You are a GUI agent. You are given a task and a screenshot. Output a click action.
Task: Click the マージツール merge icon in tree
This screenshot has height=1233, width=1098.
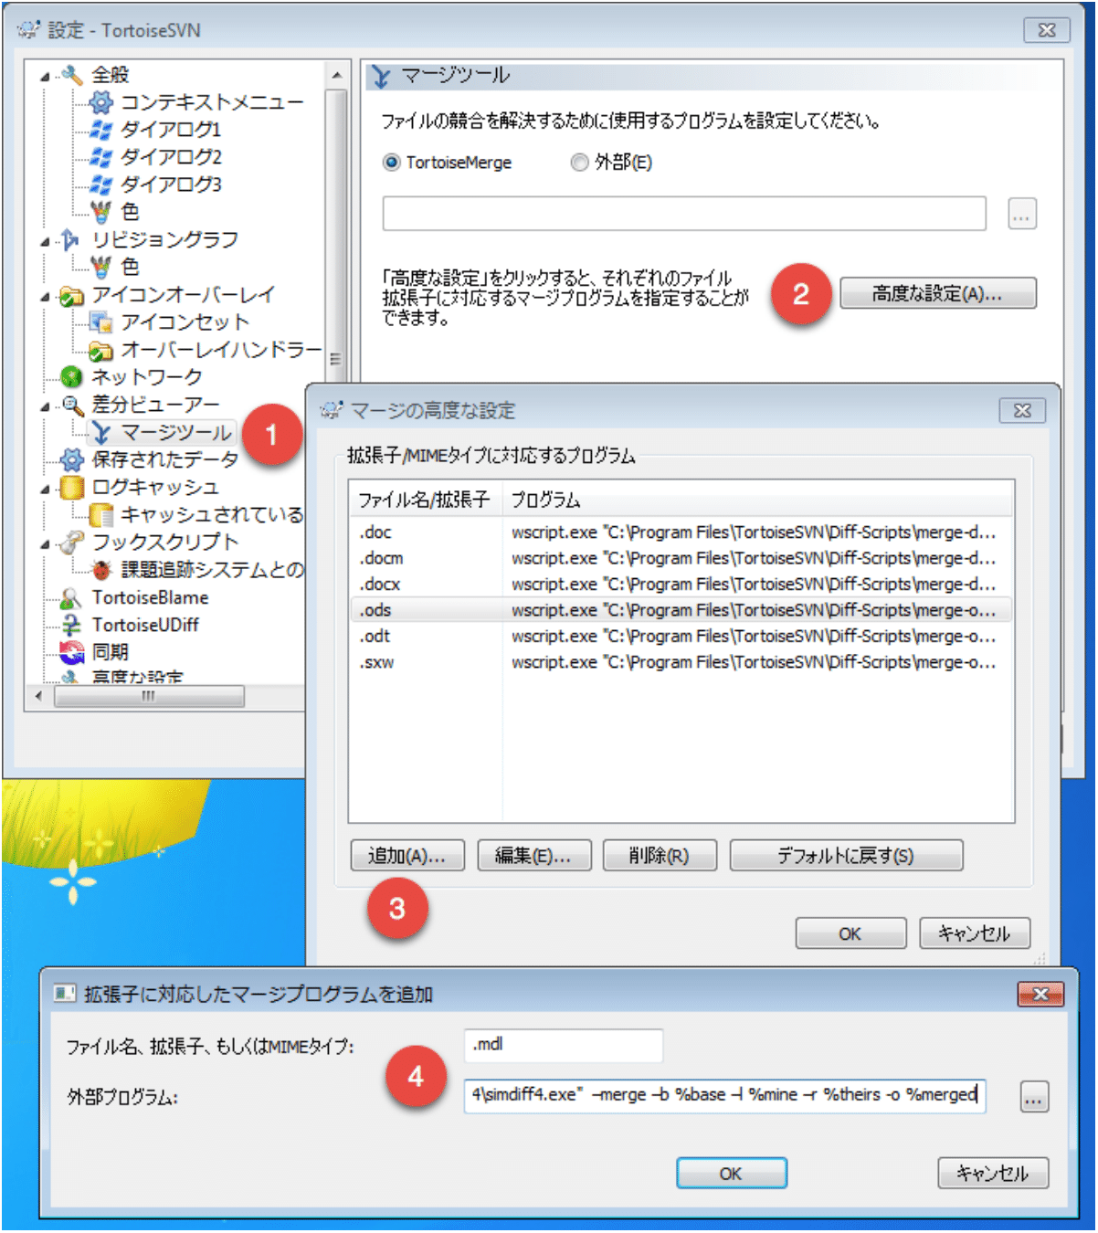coord(101,433)
